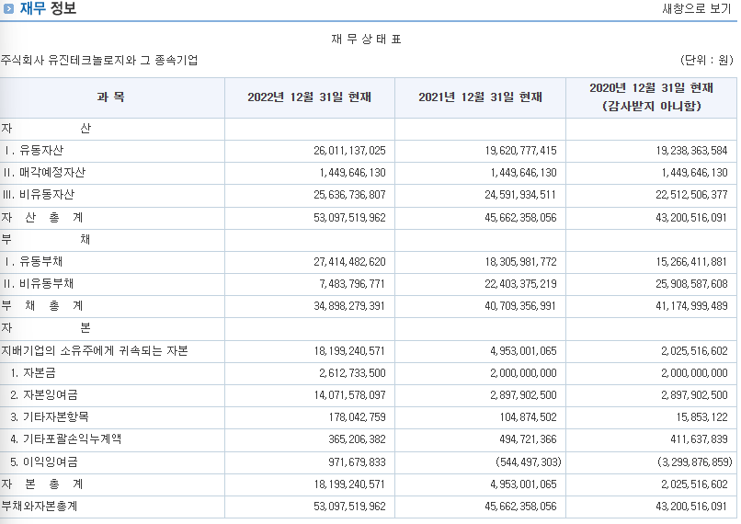Select the Ⅰ. 유동부채 row label
Screen dimensions: 741x524
(33, 261)
